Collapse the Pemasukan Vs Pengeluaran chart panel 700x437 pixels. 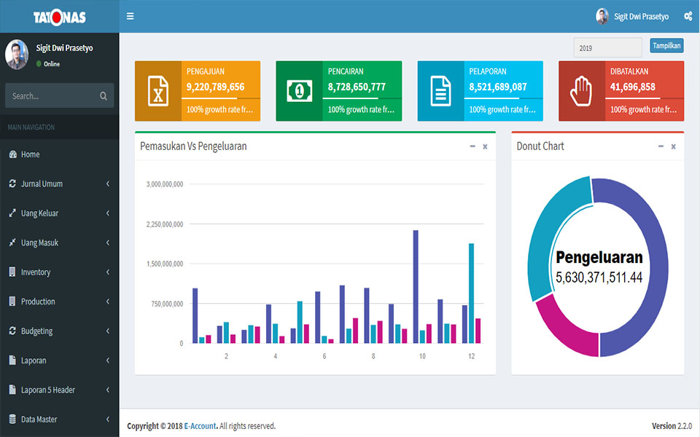click(x=472, y=146)
